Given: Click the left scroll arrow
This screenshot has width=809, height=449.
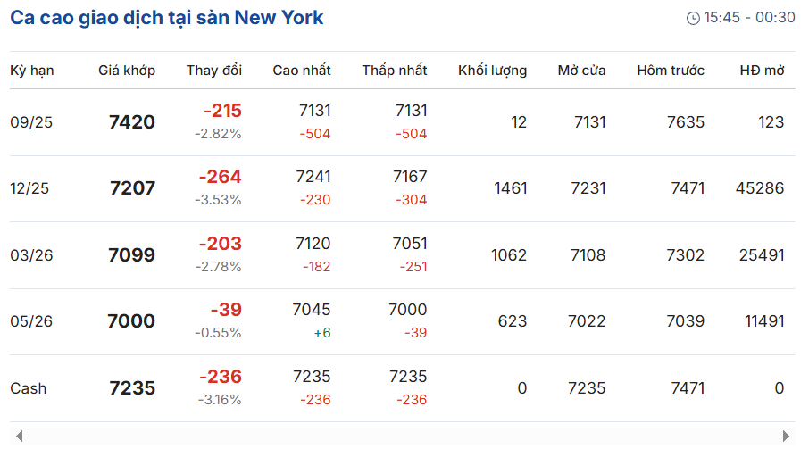Looking at the screenshot, I should [19, 437].
